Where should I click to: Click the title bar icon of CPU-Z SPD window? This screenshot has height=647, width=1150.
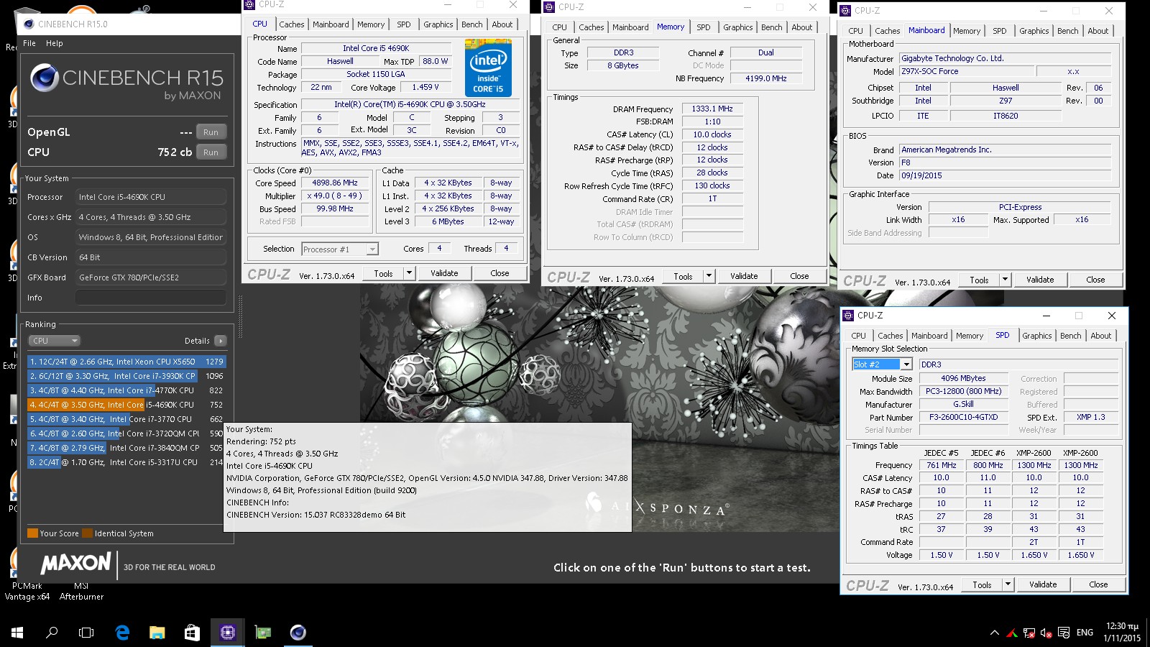tap(848, 315)
